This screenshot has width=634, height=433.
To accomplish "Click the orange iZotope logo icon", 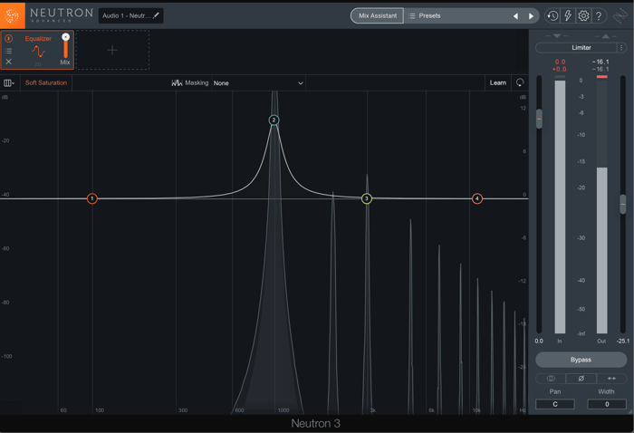I will pos(13,15).
